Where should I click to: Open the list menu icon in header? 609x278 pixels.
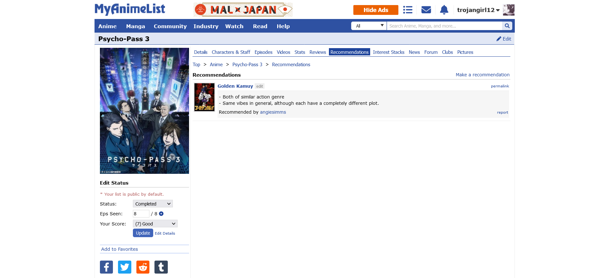(408, 10)
